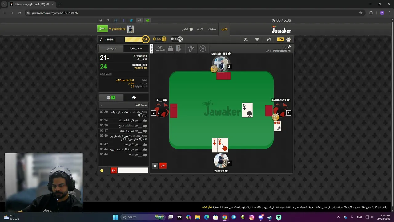Image resolution: width=394 pixels, height=222 pixels.
Task: Add dollar coins with plus button
Action: tap(172, 39)
